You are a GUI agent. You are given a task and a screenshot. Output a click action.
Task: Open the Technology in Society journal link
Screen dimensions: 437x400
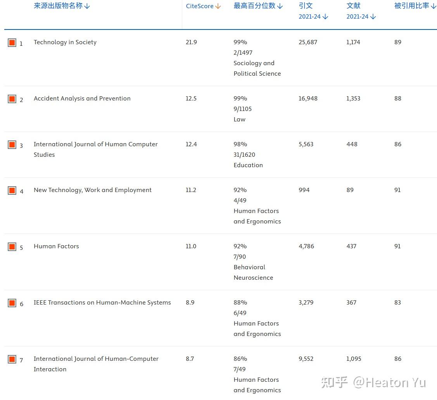pyautogui.click(x=65, y=42)
